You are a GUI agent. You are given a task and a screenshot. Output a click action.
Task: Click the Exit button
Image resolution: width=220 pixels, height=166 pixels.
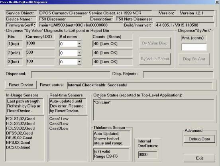click(199, 158)
